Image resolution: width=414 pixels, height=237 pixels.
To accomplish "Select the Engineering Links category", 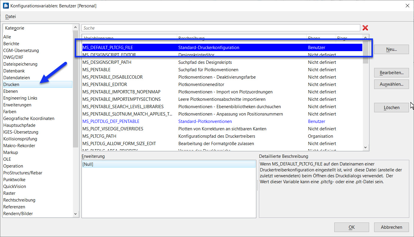I will 38,98.
